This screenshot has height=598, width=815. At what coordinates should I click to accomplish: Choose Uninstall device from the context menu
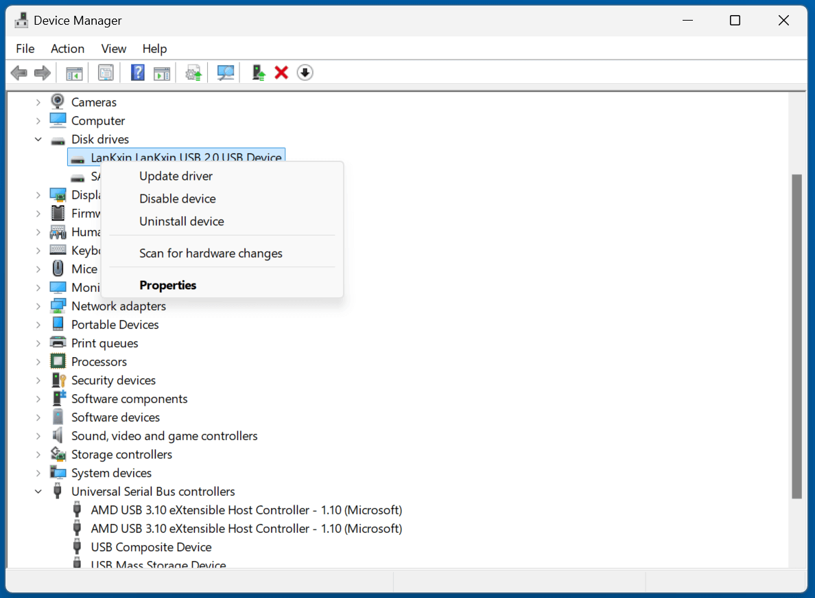(x=181, y=221)
